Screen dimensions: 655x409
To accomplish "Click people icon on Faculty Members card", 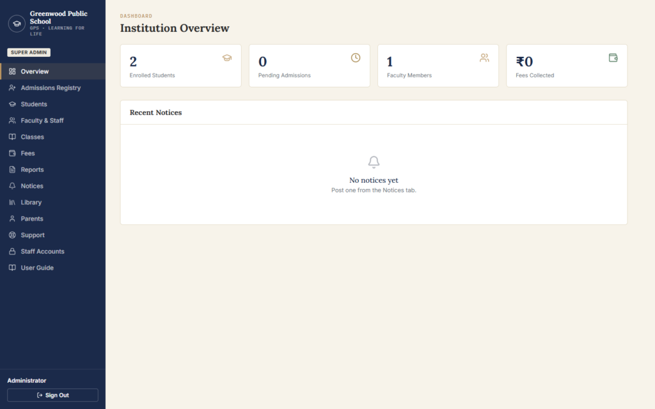I will click(484, 58).
